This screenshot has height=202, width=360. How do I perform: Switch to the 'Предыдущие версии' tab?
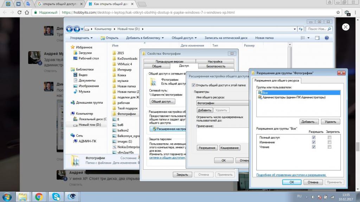(169, 61)
